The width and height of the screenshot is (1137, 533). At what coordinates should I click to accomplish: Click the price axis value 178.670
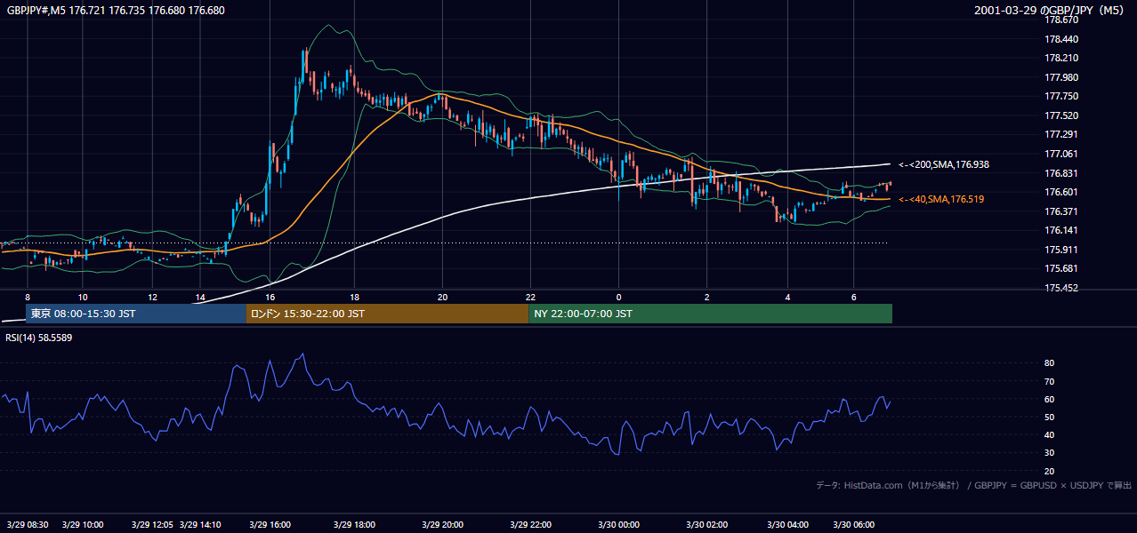[x=1061, y=20]
